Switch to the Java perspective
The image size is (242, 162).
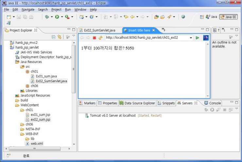pyautogui.click(x=211, y=17)
